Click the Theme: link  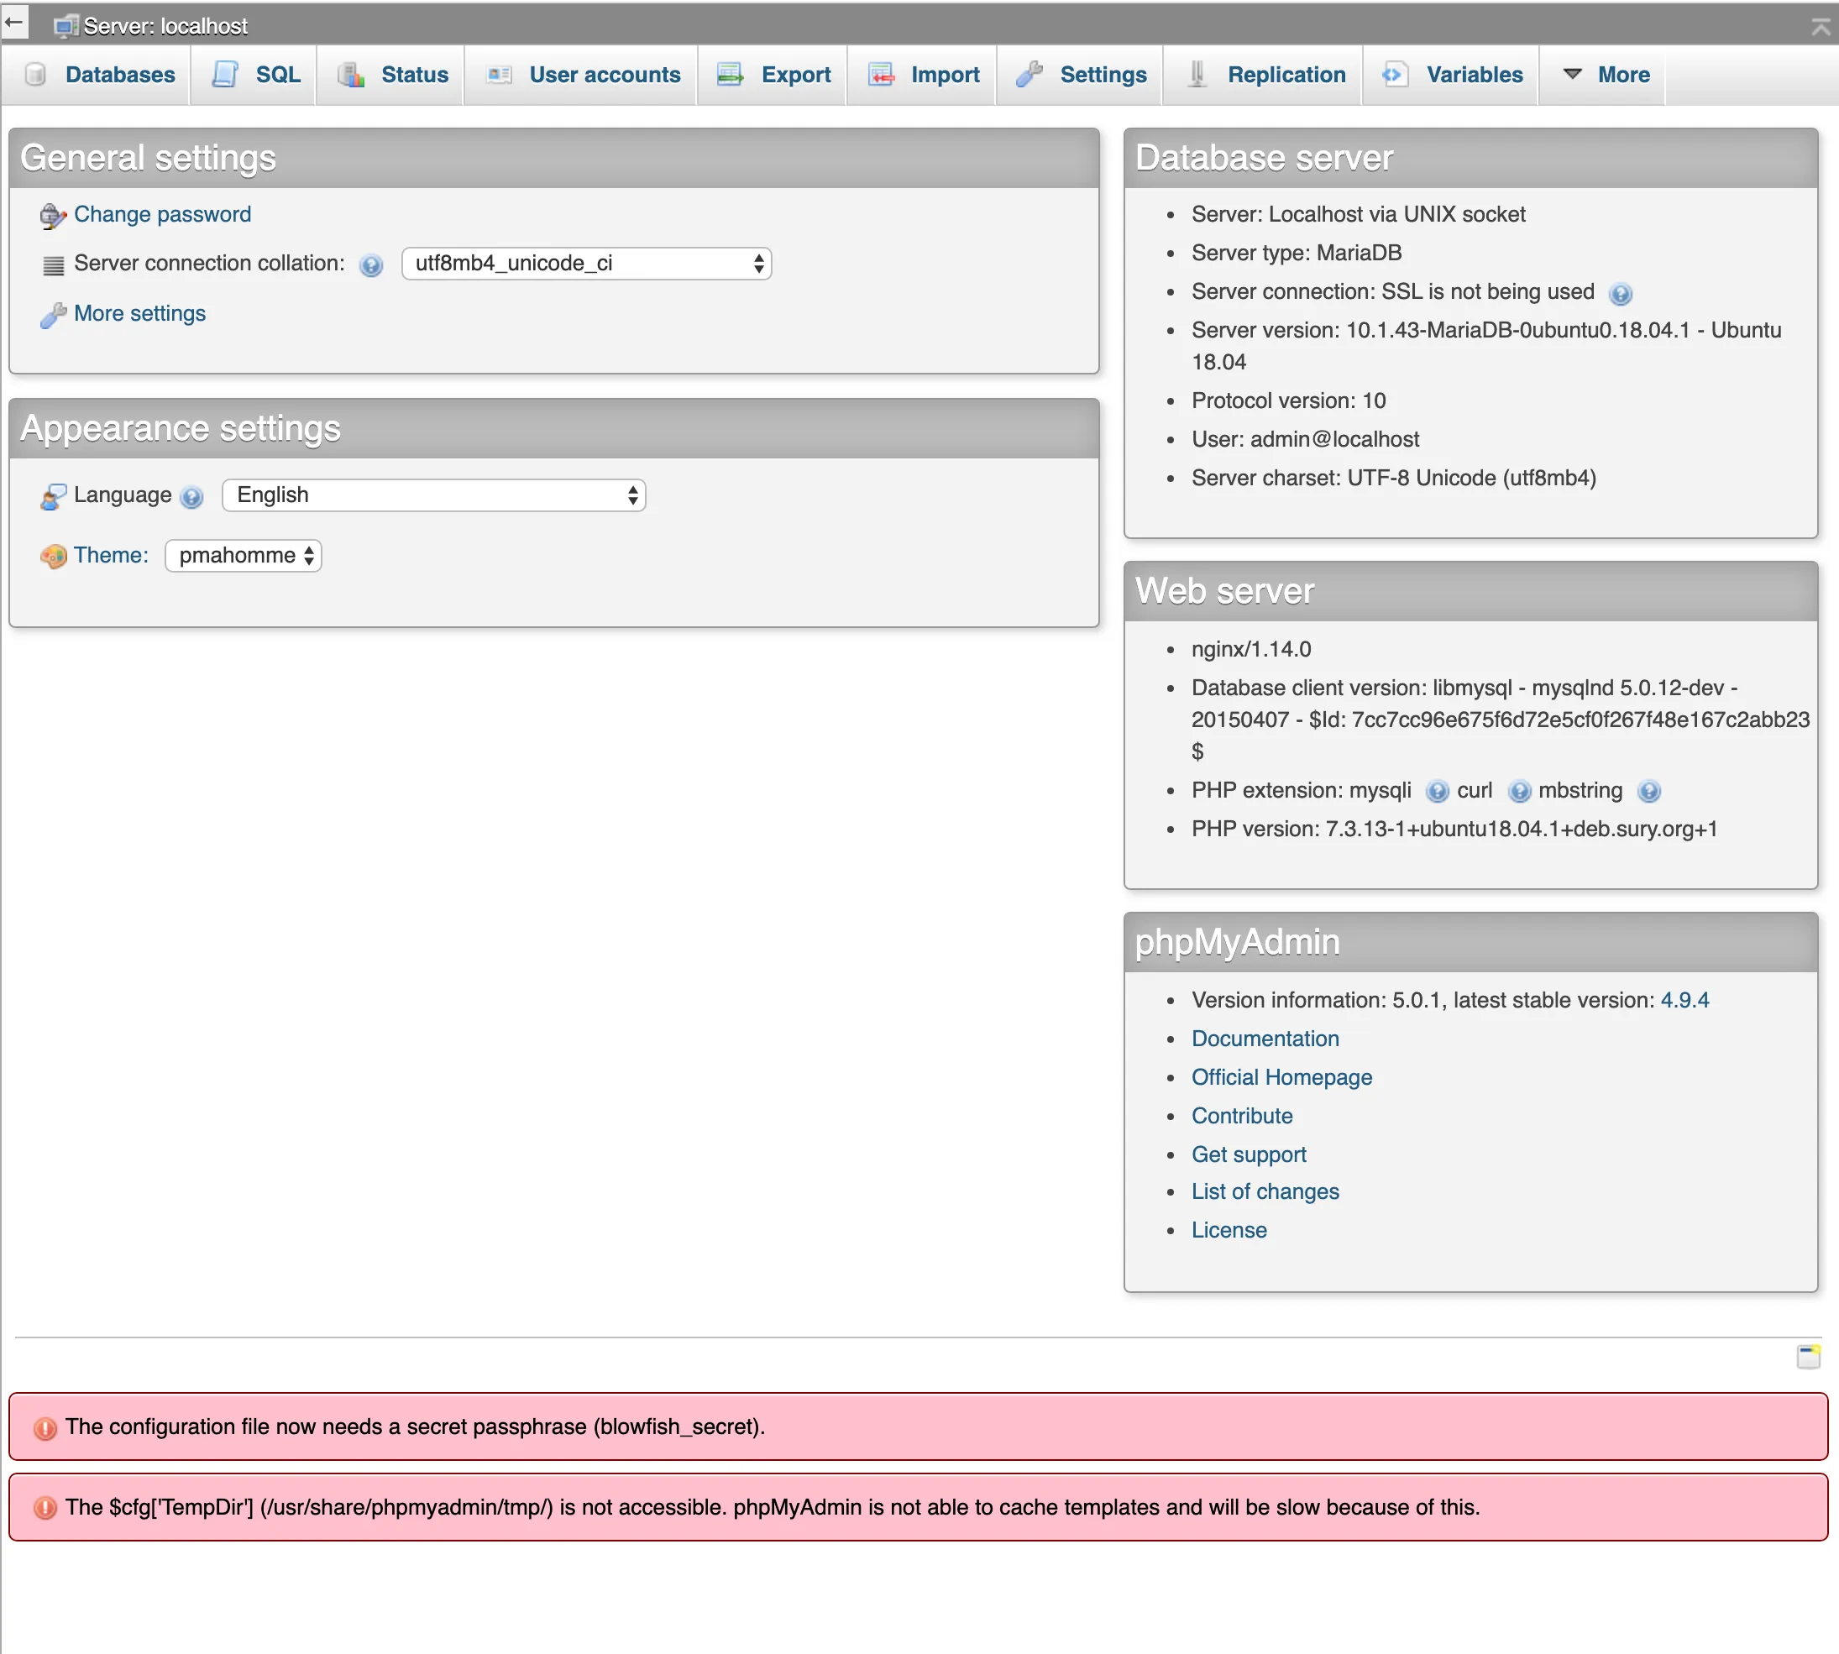[111, 555]
